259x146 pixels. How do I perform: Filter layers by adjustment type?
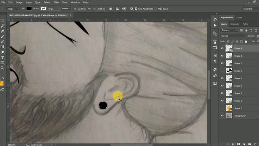(246, 30)
